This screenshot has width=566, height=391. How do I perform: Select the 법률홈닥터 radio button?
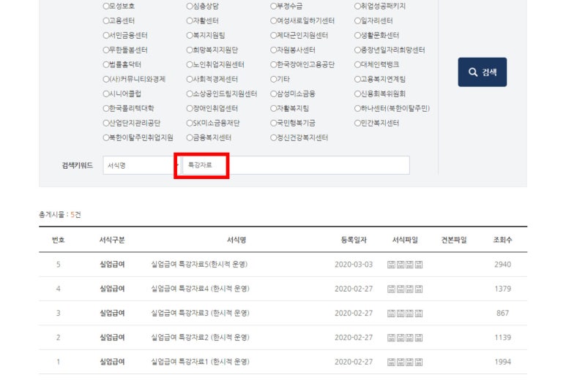point(105,64)
